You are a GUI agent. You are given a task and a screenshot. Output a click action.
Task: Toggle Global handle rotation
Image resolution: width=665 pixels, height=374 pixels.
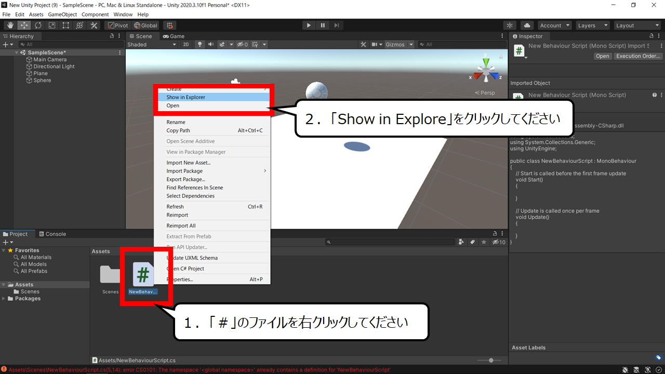145,25
